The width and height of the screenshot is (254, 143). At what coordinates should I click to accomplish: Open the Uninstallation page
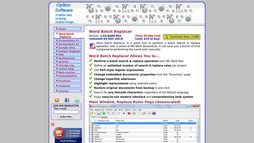tap(67, 76)
